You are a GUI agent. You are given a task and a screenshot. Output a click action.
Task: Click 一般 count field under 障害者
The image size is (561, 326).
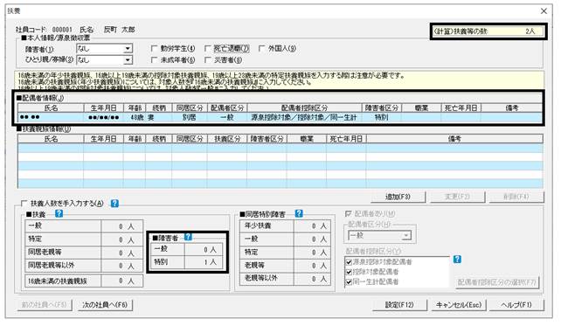(203, 249)
